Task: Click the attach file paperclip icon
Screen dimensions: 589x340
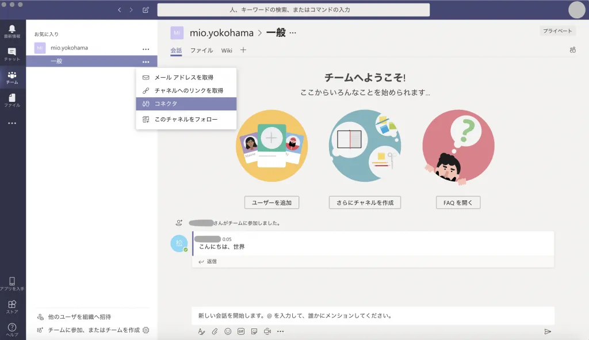Action: click(215, 331)
